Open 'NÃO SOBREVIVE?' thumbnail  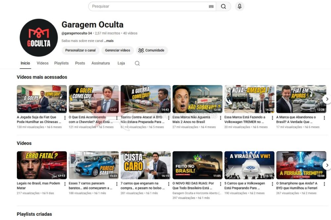[x=197, y=99]
